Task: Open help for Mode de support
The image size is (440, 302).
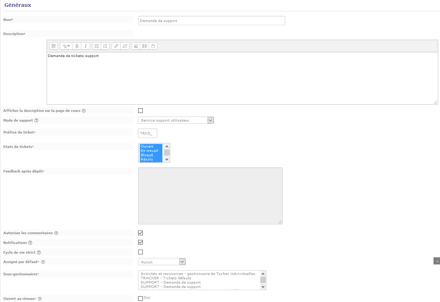Action: coord(36,121)
